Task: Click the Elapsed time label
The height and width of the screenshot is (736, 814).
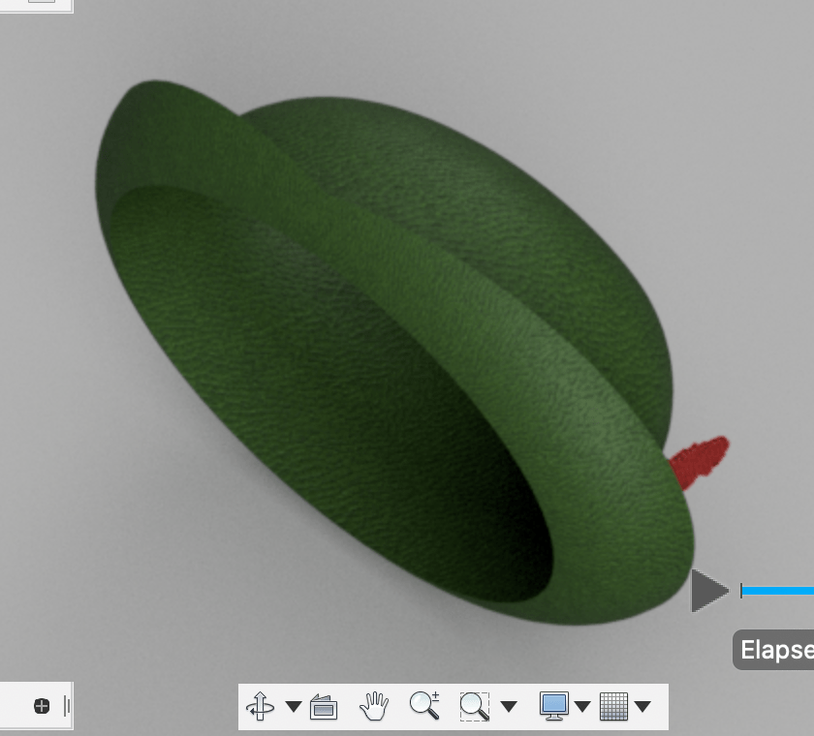Action: [x=775, y=650]
